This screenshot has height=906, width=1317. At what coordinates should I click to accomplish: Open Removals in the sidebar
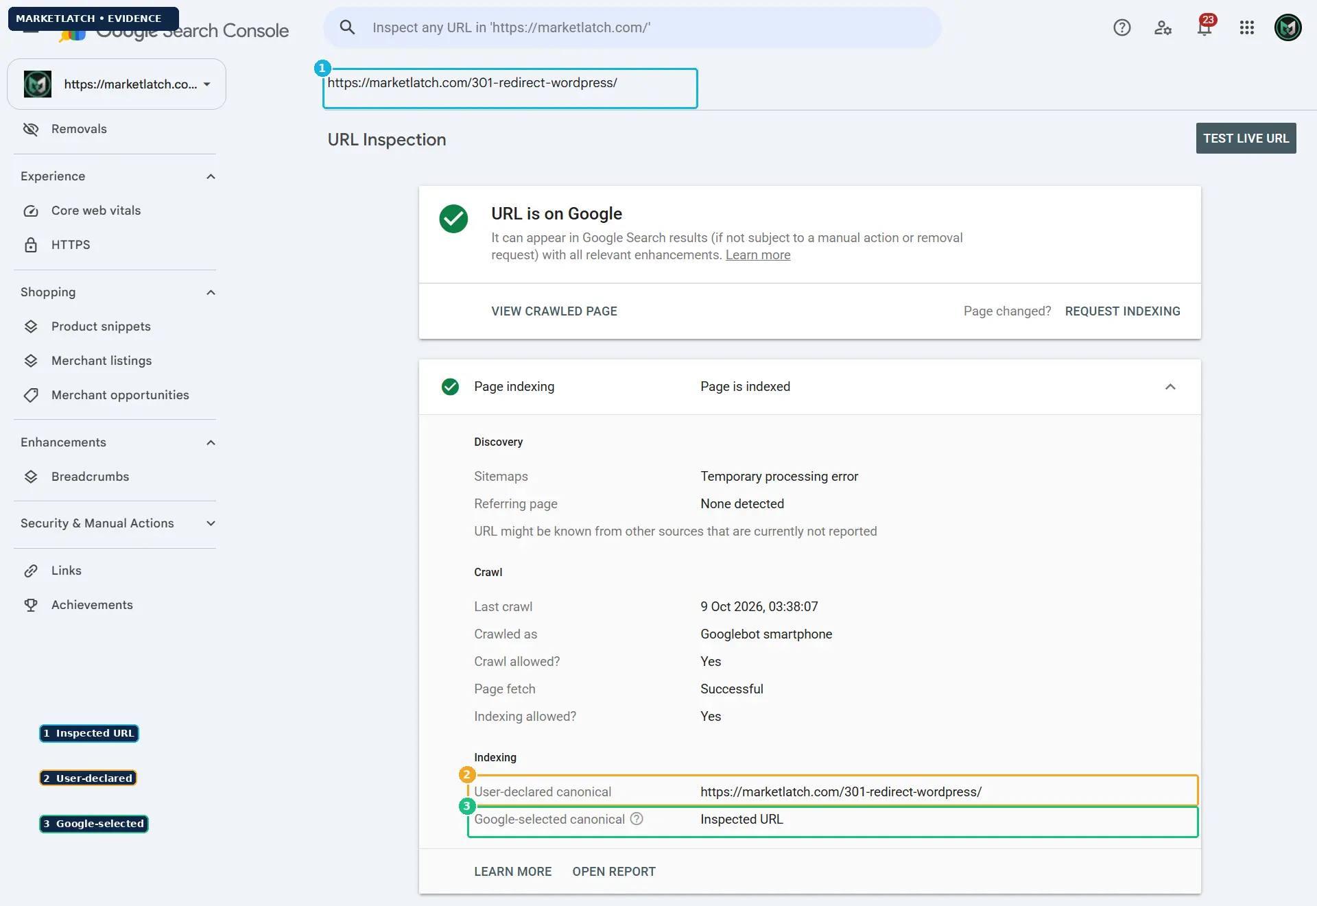[79, 129]
